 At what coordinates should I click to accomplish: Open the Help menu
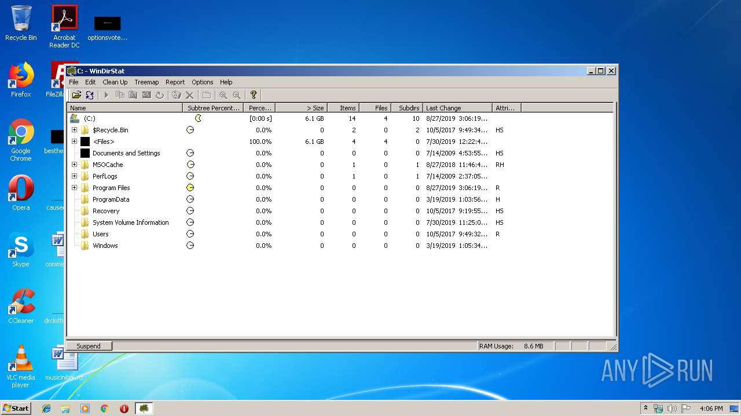point(226,82)
